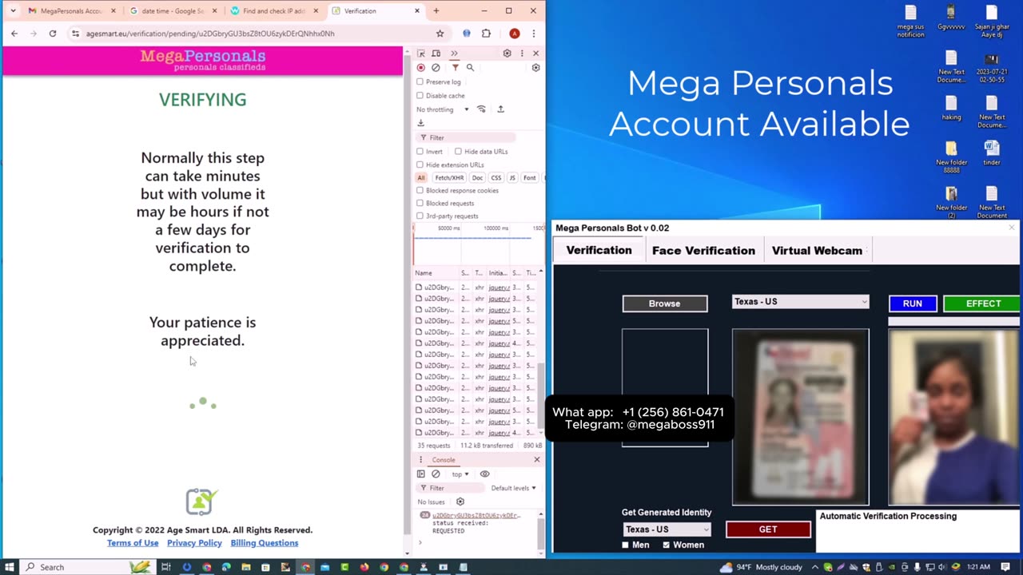
Task: Clear the network log in the Network panel
Action: 436,68
